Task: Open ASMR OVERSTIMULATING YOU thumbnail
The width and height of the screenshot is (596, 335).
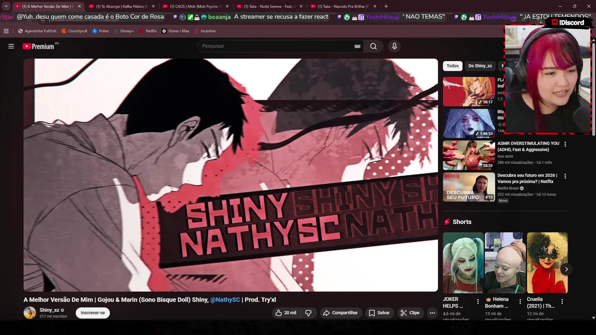Action: [x=469, y=155]
